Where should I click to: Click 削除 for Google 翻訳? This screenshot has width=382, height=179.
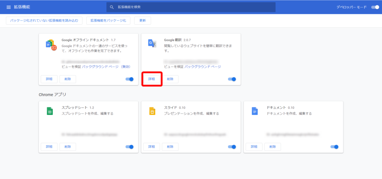[x=170, y=79]
